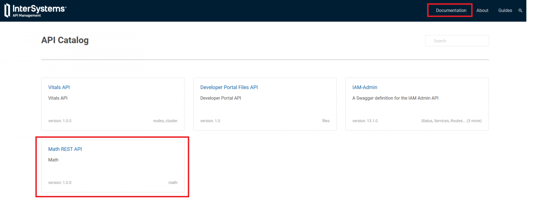
Task: Click the "nodes, cluster" tags on the Vitals card
Action: [x=165, y=121]
